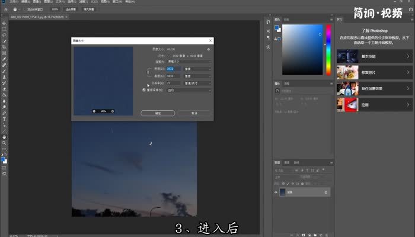
Task: Select the Type tool
Action: [4, 118]
